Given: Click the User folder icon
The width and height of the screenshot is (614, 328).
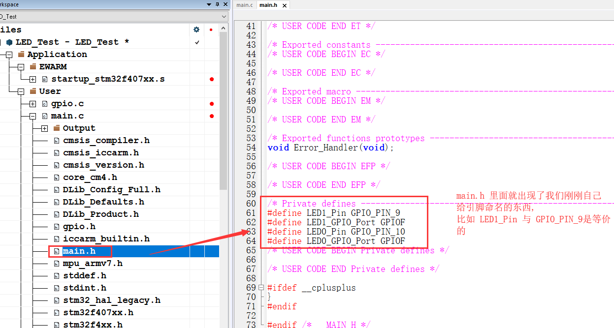Looking at the screenshot, I should pyautogui.click(x=33, y=91).
